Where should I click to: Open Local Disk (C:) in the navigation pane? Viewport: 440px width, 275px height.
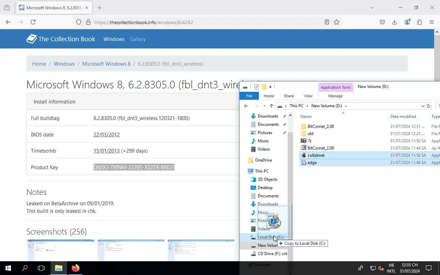coord(271,237)
